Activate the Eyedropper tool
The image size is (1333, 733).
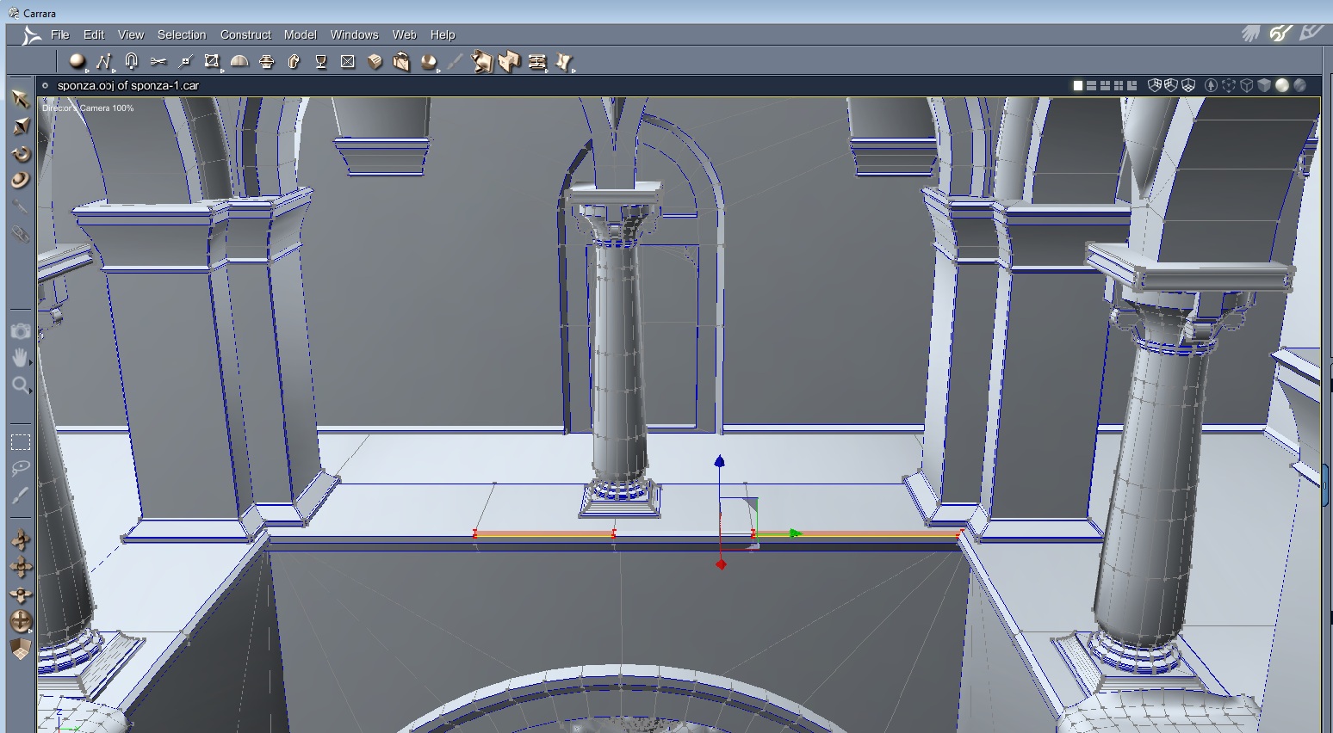21,206
